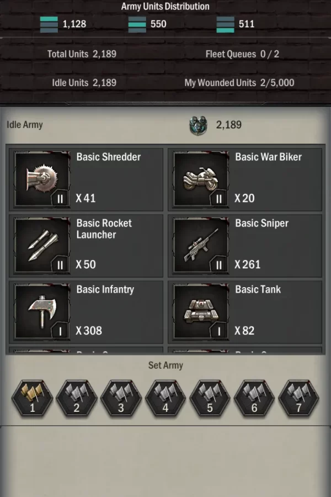
Task: View My Wounded Units 2/5,000 details
Action: [x=239, y=83]
